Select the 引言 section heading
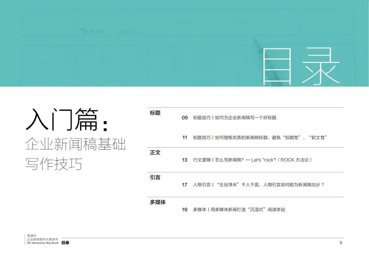Image resolution: width=369 pixels, height=261 pixels. tap(155, 177)
